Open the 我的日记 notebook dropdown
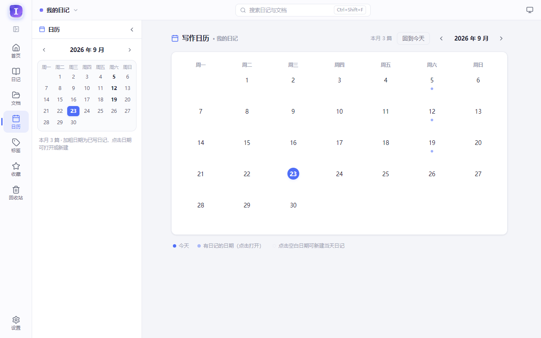Screen dimensions: 541x338 pyautogui.click(x=59, y=10)
